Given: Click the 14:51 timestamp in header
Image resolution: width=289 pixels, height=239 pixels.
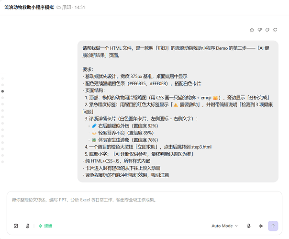Looking at the screenshot, I should point(80,7).
